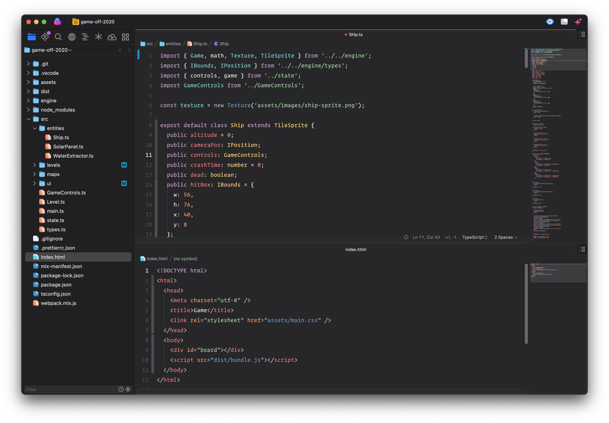Click the (no symbol) breadcrumb
Image resolution: width=609 pixels, height=423 pixels.
[185, 259]
